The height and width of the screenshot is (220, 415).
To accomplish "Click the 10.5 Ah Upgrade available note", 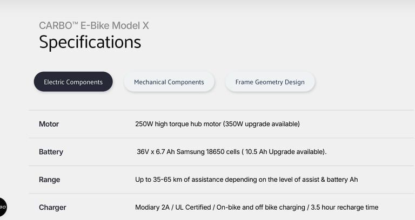I will pos(284,152).
